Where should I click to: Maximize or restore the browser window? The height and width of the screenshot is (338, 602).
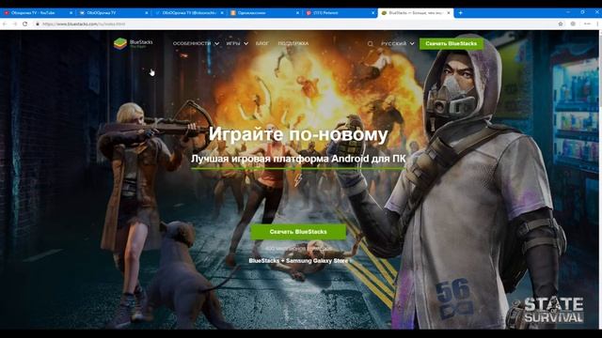coord(582,12)
